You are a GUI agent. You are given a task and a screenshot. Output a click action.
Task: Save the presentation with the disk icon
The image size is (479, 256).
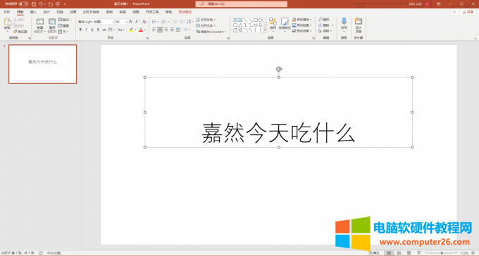(34, 4)
